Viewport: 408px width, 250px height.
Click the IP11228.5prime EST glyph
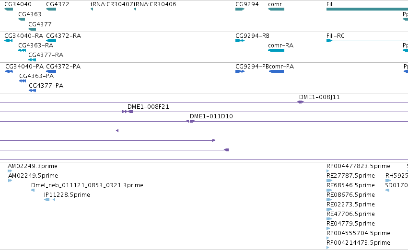[49, 200]
